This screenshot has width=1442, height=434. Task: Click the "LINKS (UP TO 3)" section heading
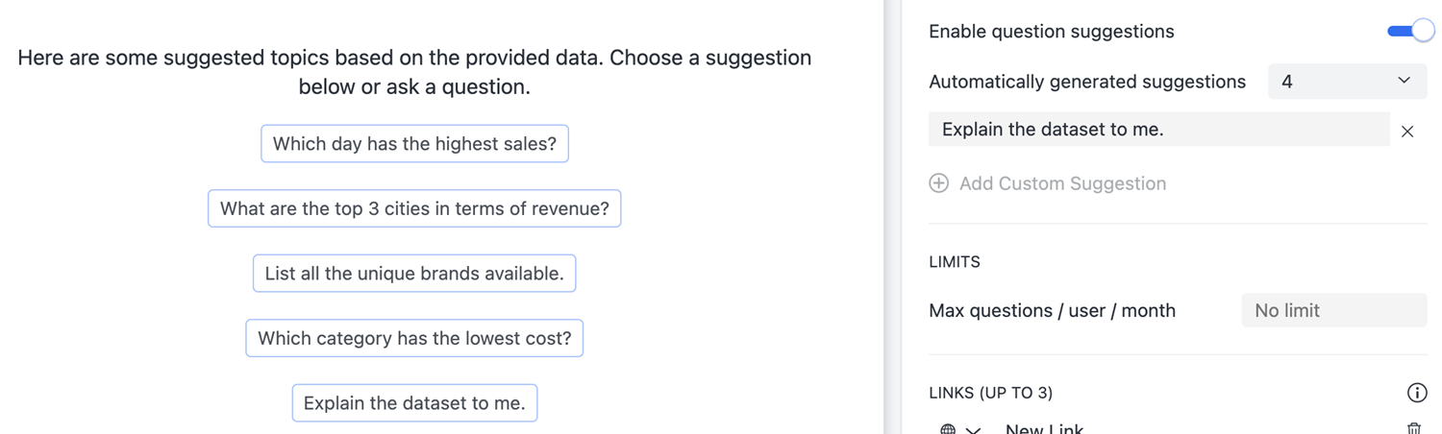click(990, 393)
